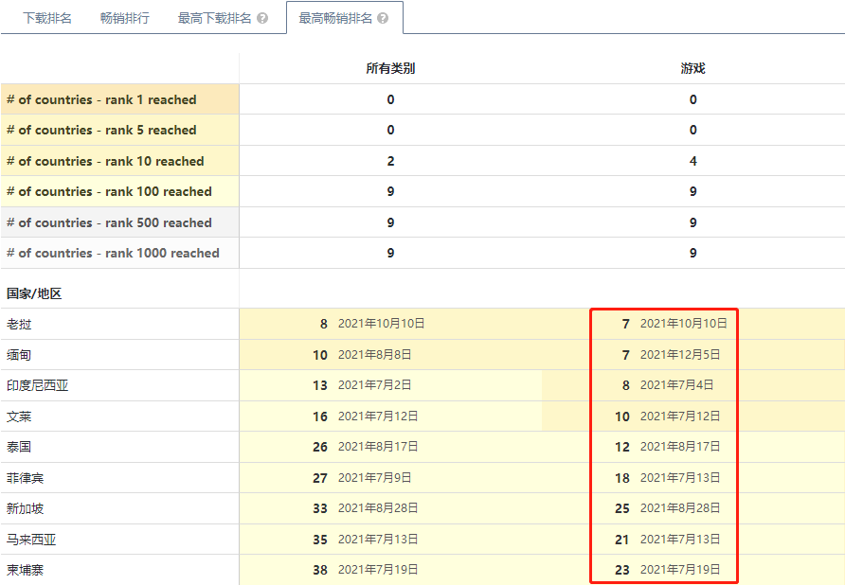Click the help icon beside 最高下载排名
The image size is (845, 585).
pos(262,19)
